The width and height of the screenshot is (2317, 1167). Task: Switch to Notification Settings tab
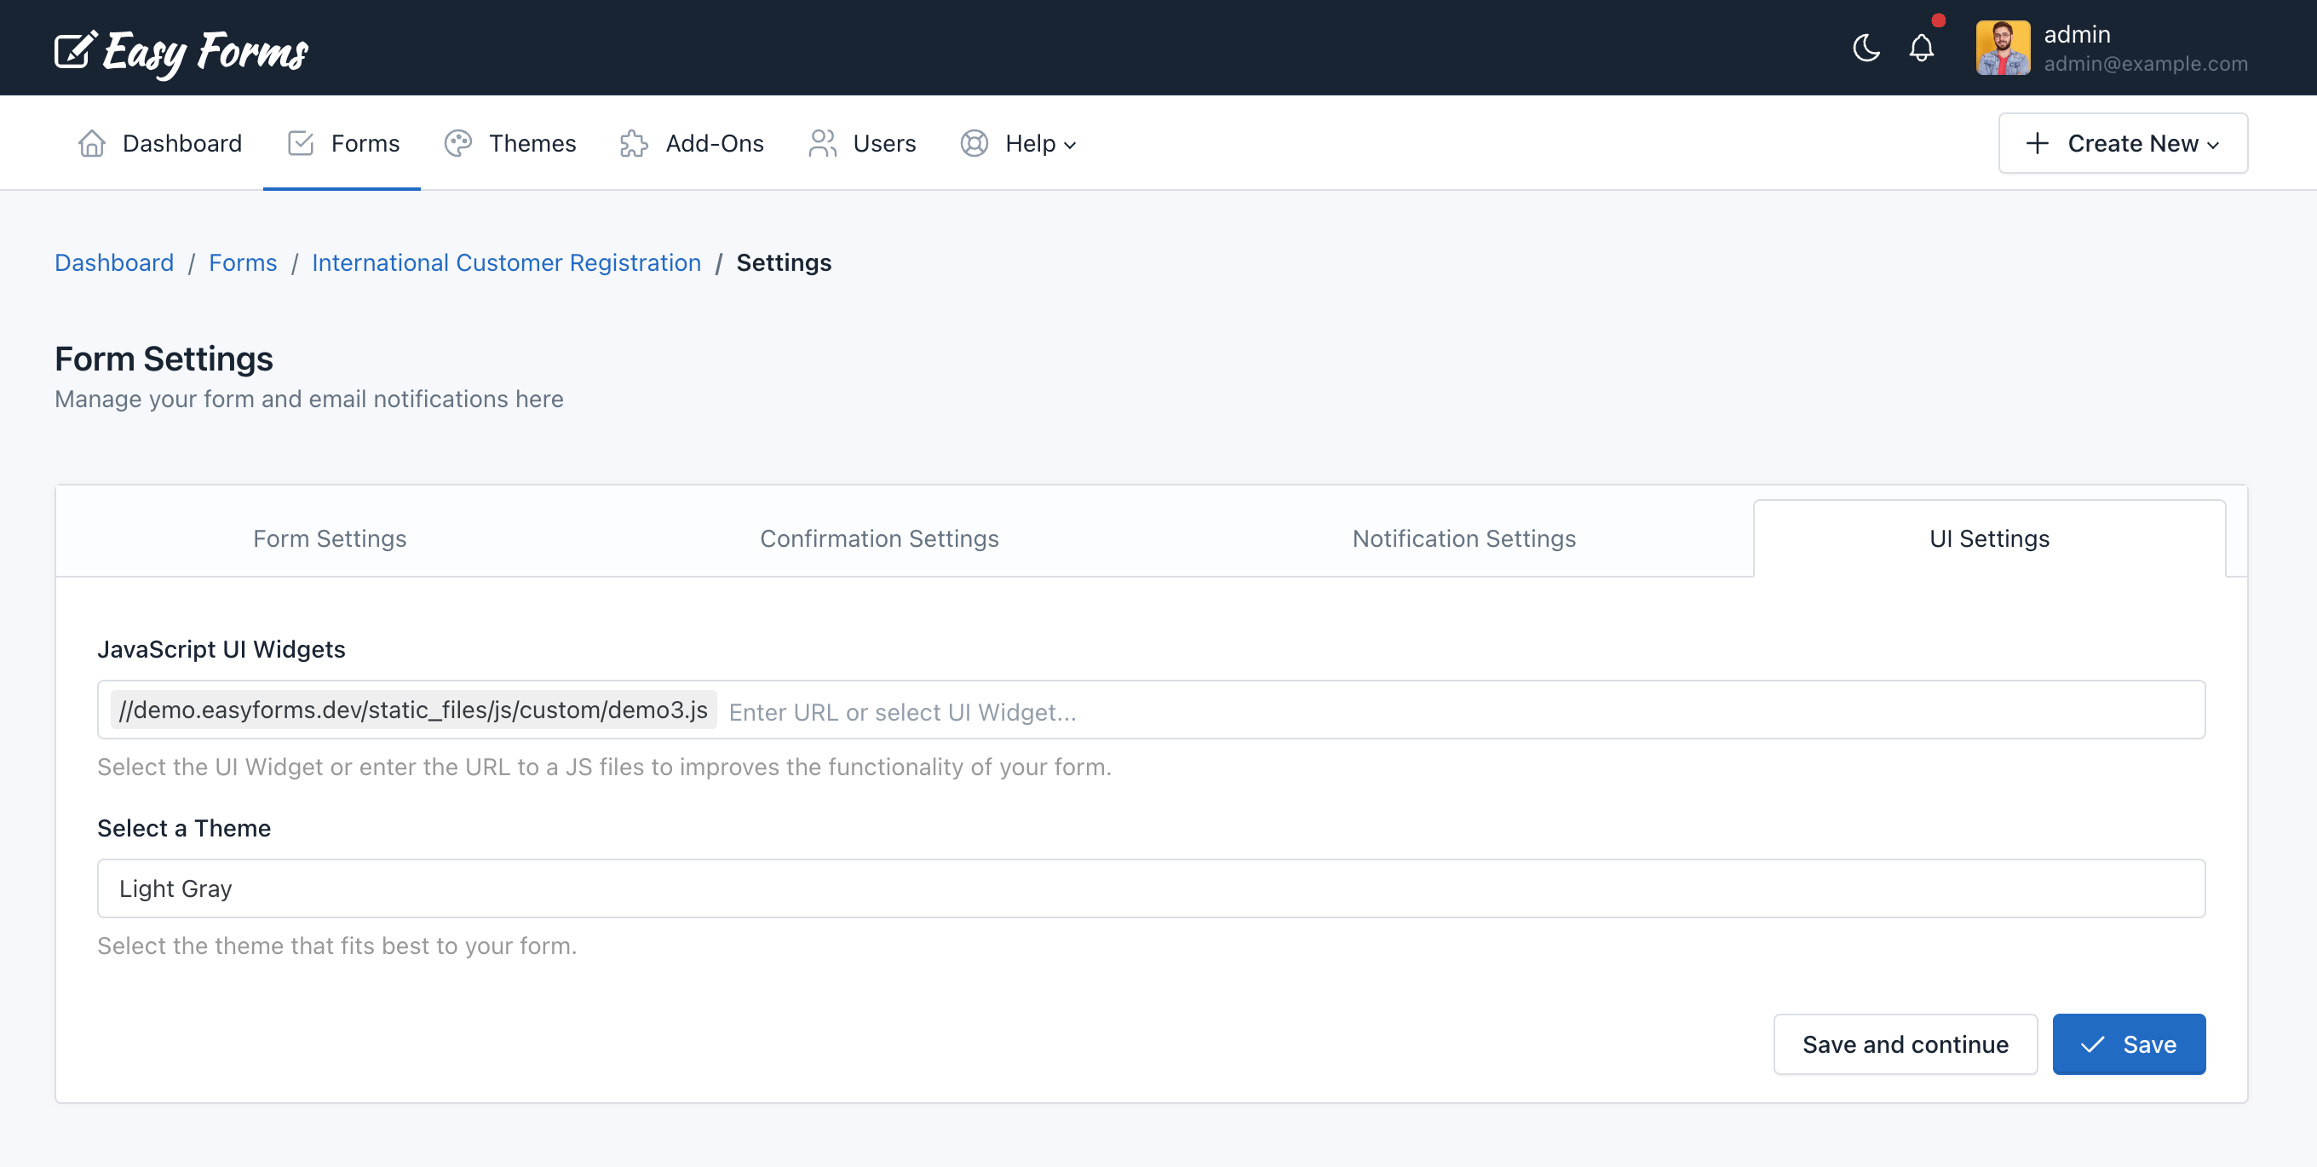1464,539
